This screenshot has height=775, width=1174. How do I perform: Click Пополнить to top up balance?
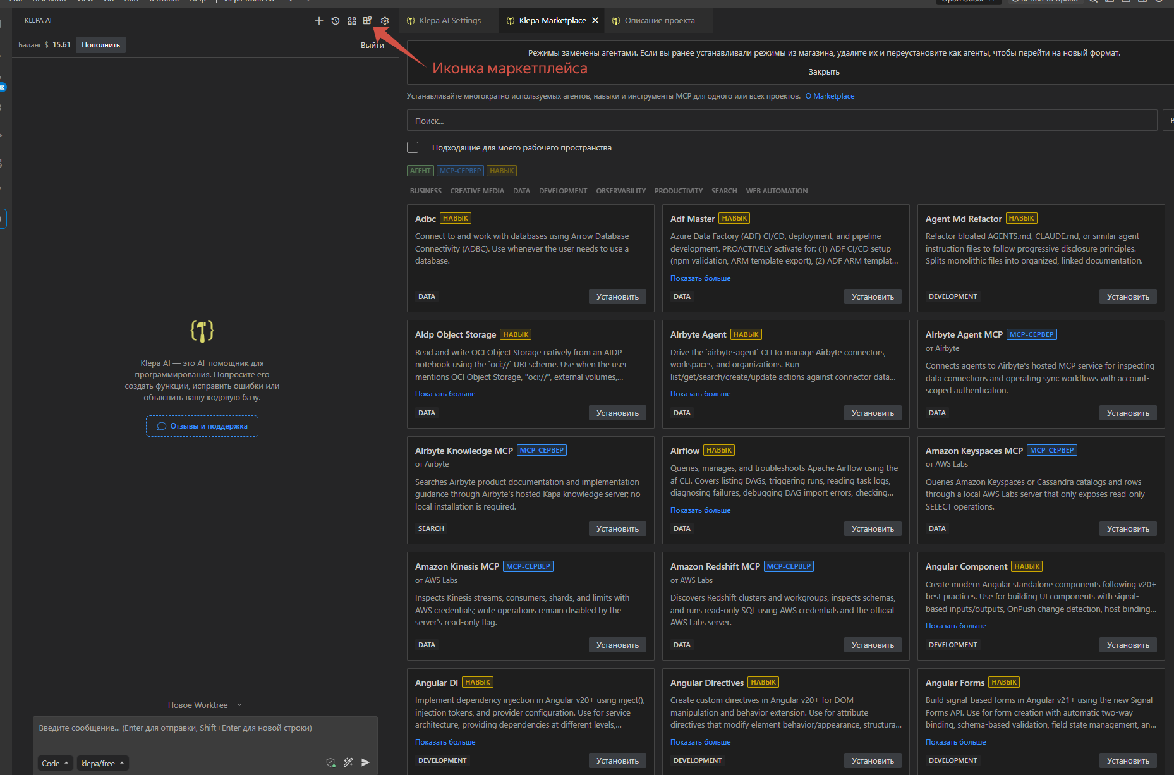(x=100, y=45)
